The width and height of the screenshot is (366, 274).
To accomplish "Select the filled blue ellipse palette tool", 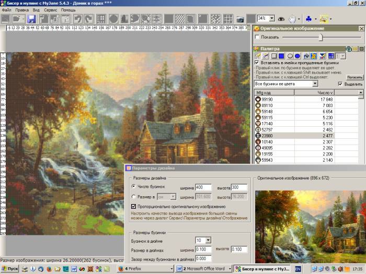I will coord(298,56).
